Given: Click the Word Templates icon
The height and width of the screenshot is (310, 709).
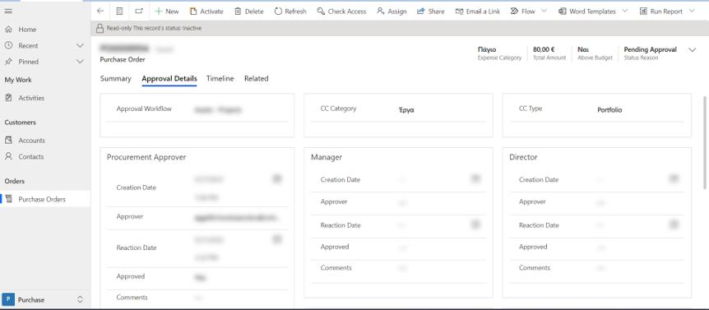Looking at the screenshot, I should [563, 12].
